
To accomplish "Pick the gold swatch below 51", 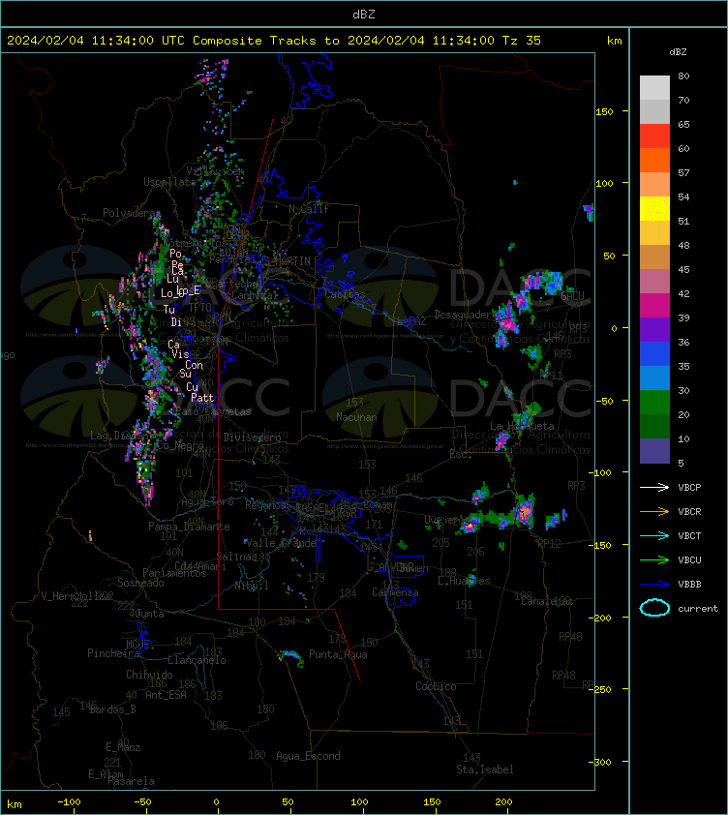I will point(654,233).
